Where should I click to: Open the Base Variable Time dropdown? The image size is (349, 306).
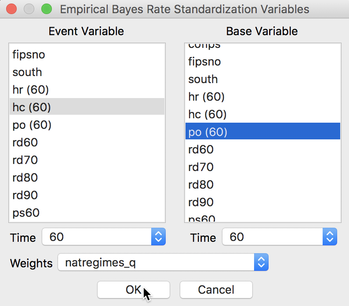280,237
